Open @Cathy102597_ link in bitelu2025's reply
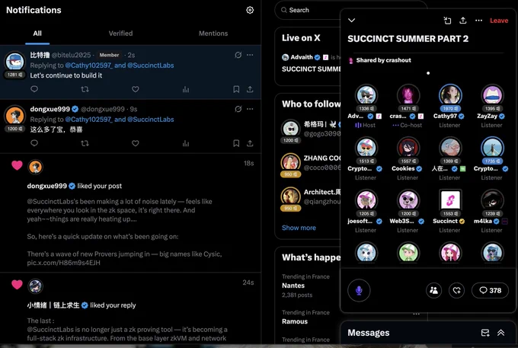Viewport: 518px width, 348px height. [89, 65]
